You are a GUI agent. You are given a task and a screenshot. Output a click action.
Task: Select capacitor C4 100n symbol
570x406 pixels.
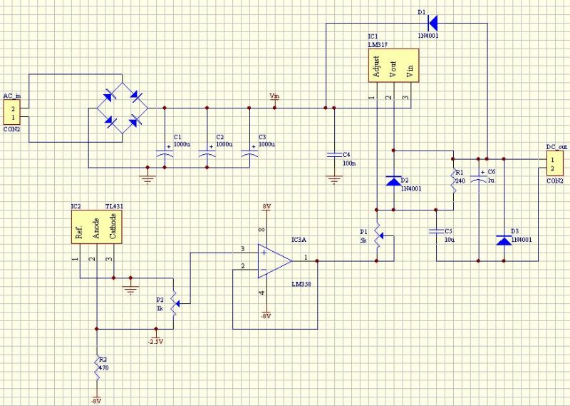pyautogui.click(x=334, y=156)
